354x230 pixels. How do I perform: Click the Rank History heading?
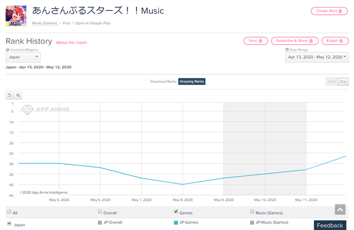29,41
